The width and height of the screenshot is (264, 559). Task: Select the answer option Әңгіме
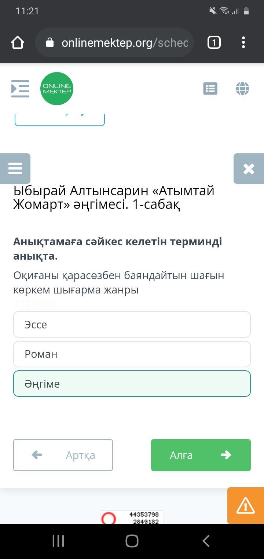132,384
